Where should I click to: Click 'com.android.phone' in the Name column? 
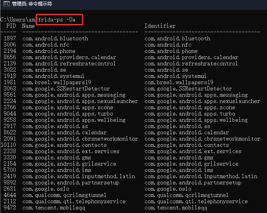point(49,51)
